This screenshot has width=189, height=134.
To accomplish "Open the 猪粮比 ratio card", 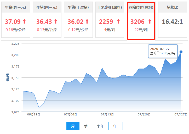I will pyautogui.click(x=172, y=20).
